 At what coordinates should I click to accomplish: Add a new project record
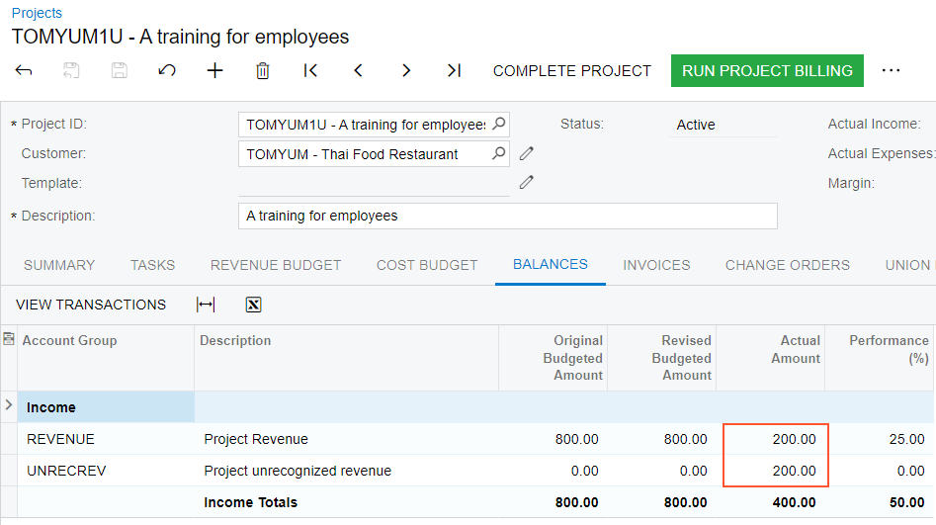214,70
